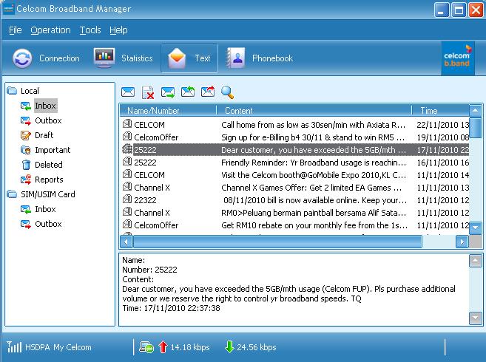Select SIM/USIM Card Inbox
486x362 pixels.
point(45,209)
